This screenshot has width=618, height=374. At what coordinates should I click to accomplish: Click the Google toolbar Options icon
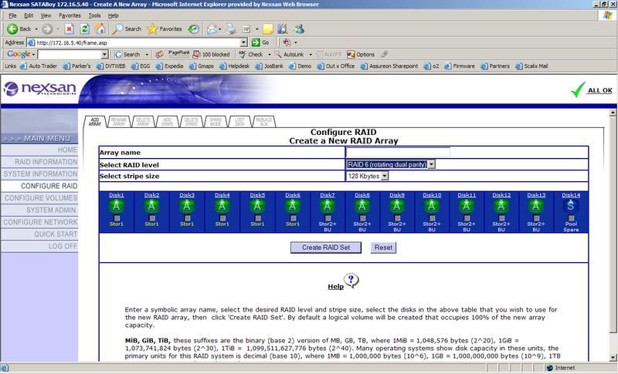click(351, 54)
